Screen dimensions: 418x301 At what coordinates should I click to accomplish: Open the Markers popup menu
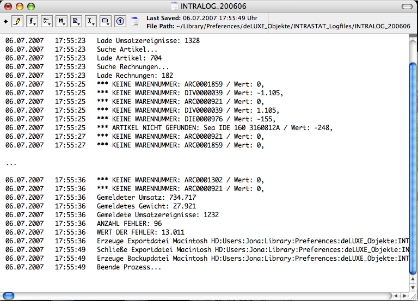coord(62,21)
